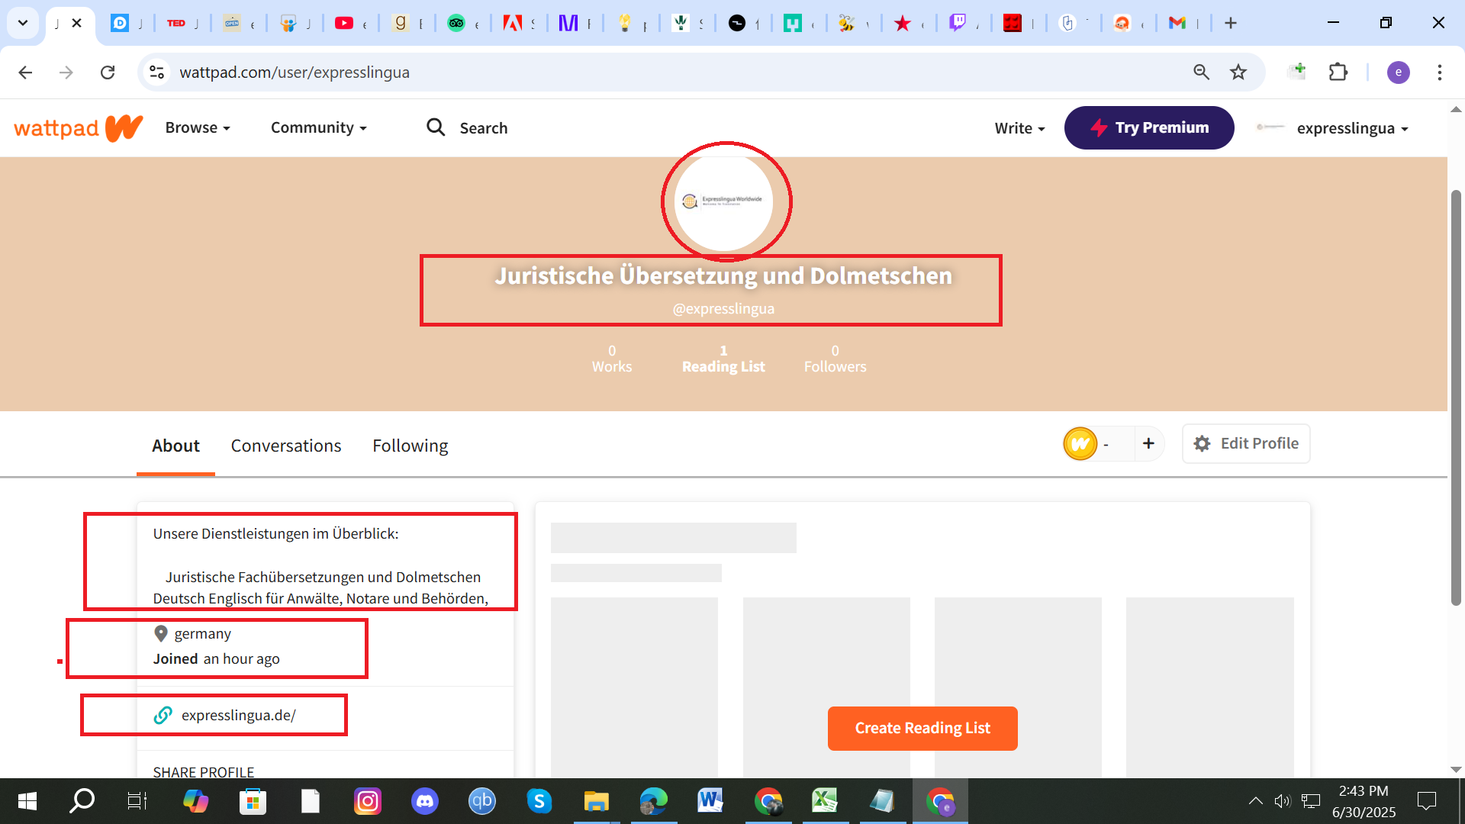Switch to the Conversations tab
The width and height of the screenshot is (1465, 824).
click(x=286, y=446)
